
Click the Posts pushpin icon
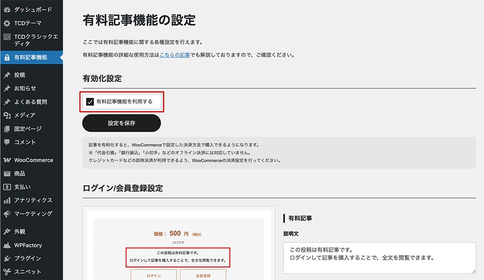point(7,75)
